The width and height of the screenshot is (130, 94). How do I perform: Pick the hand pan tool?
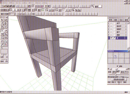(x=2, y=42)
